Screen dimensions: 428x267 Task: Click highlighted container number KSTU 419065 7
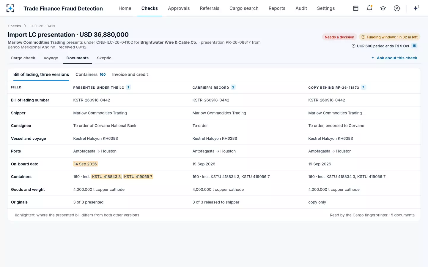138,177
